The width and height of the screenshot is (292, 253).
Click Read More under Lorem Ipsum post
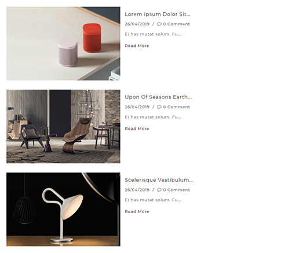137,46
